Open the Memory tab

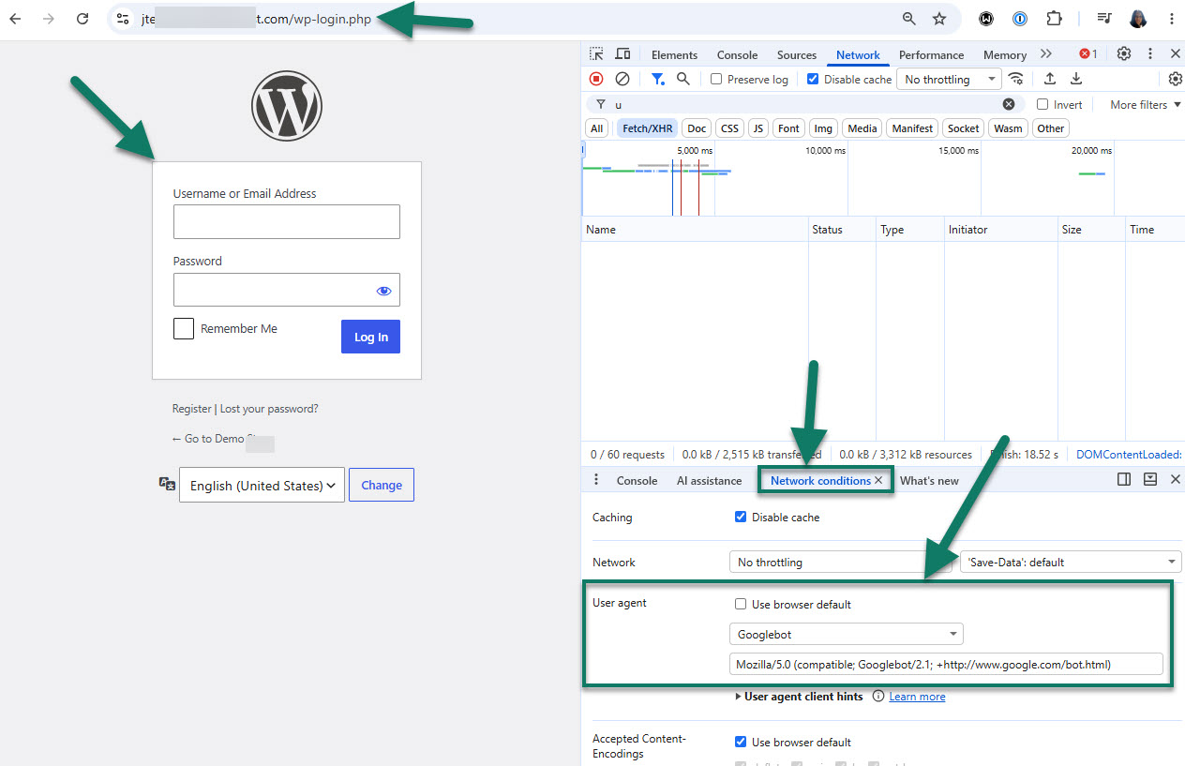pyautogui.click(x=1005, y=54)
